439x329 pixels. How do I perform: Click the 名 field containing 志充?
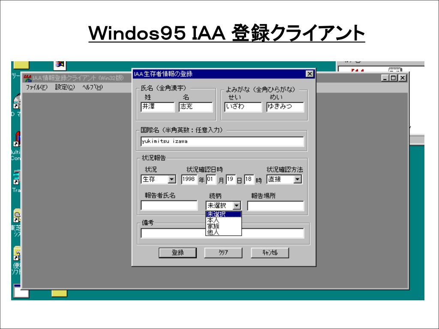[x=195, y=107]
